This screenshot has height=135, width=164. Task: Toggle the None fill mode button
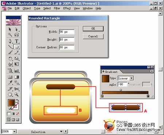17,114
